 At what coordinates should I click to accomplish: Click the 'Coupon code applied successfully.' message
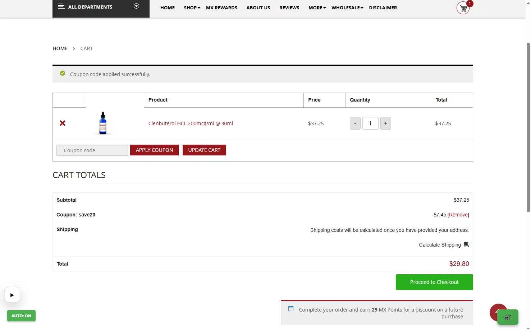tap(110, 74)
